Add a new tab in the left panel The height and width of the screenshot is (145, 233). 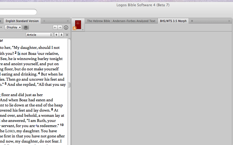(44, 21)
